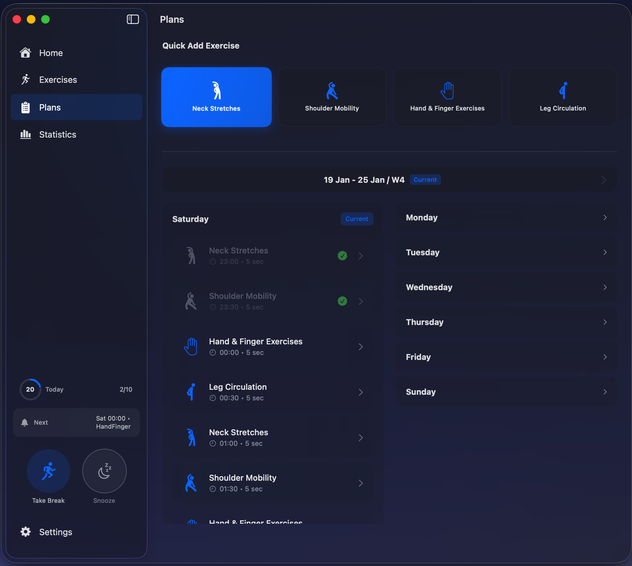The image size is (632, 566).
Task: Open the Next reminder Sat 00:00 card
Action: click(77, 422)
